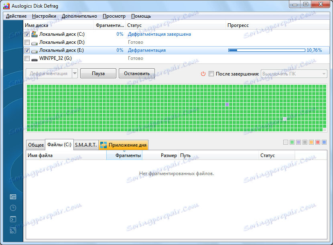This screenshot has height=245, width=333.
Task: Click the drive C: Windows icon
Action: [35, 34]
